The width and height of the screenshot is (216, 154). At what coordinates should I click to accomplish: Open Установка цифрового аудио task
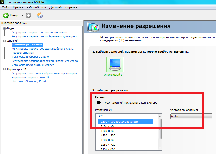(30, 57)
